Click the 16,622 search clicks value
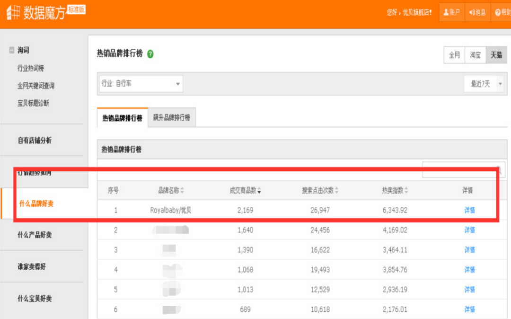511x319 pixels. pos(320,250)
